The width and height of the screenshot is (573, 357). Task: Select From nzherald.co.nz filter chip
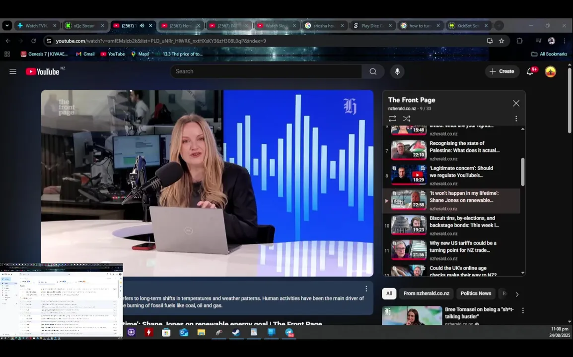pos(427,294)
